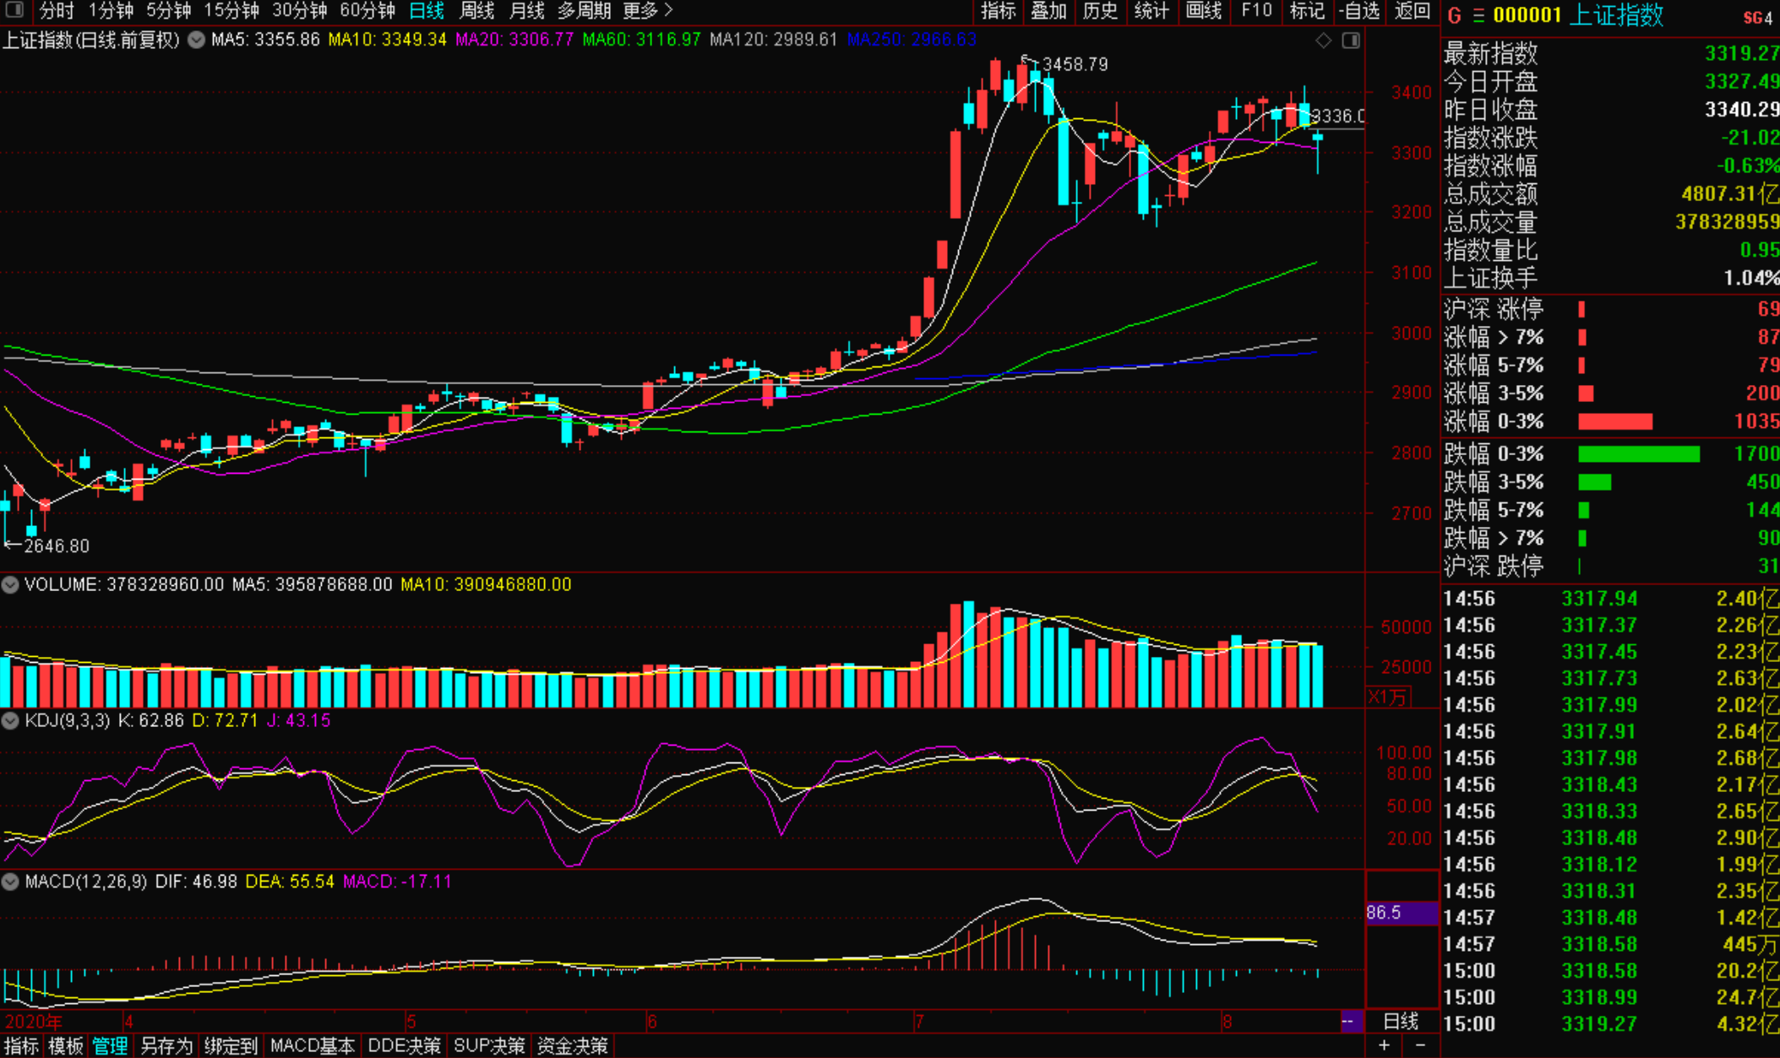
Task: Click 涨幅 0-3% red bar
Action: [1615, 421]
